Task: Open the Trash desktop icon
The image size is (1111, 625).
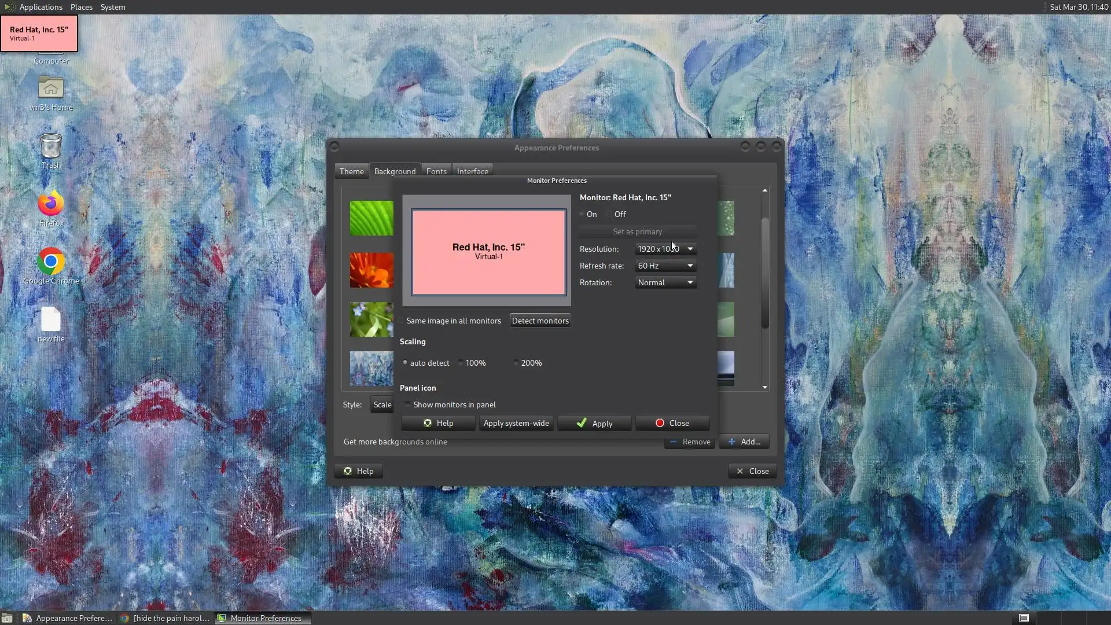Action: 51,146
